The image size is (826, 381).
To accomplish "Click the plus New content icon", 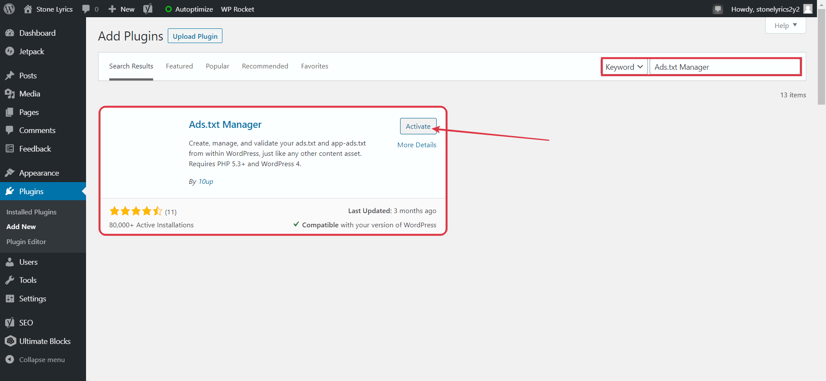I will point(112,9).
